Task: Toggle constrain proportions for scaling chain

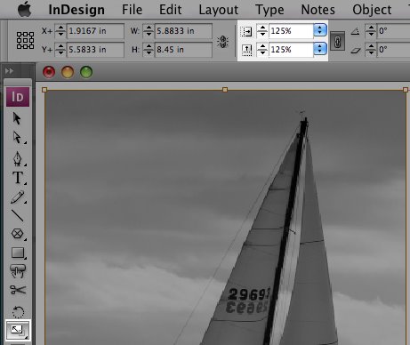Action: point(337,41)
